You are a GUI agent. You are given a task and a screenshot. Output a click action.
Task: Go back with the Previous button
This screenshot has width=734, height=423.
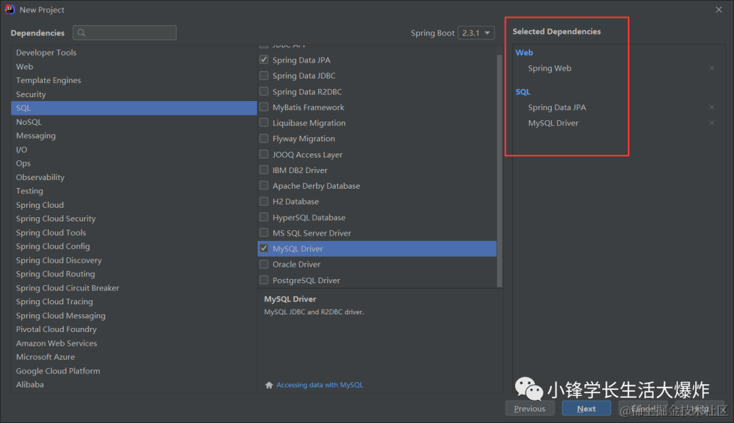coord(529,409)
